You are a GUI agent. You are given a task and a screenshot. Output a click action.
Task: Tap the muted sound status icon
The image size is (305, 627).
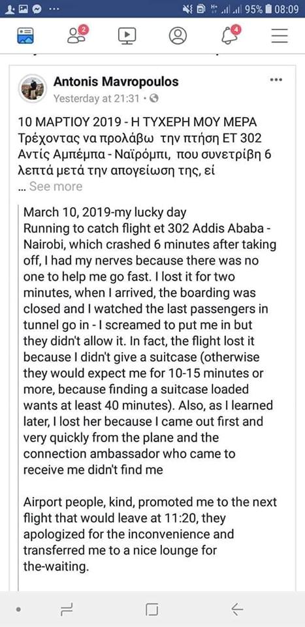click(188, 8)
